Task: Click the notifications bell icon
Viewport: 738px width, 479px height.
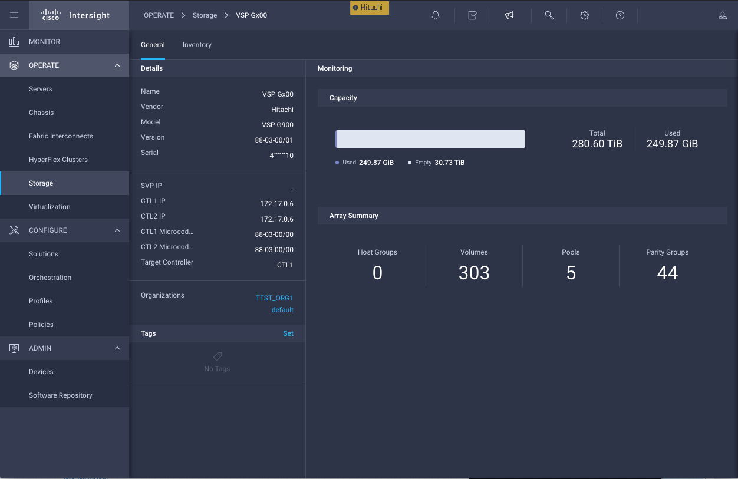Action: (436, 16)
